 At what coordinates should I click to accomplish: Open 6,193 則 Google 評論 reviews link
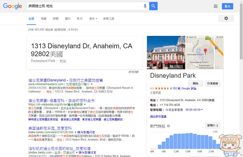[183, 89]
